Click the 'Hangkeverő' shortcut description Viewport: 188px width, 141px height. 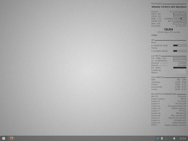coord(180,120)
